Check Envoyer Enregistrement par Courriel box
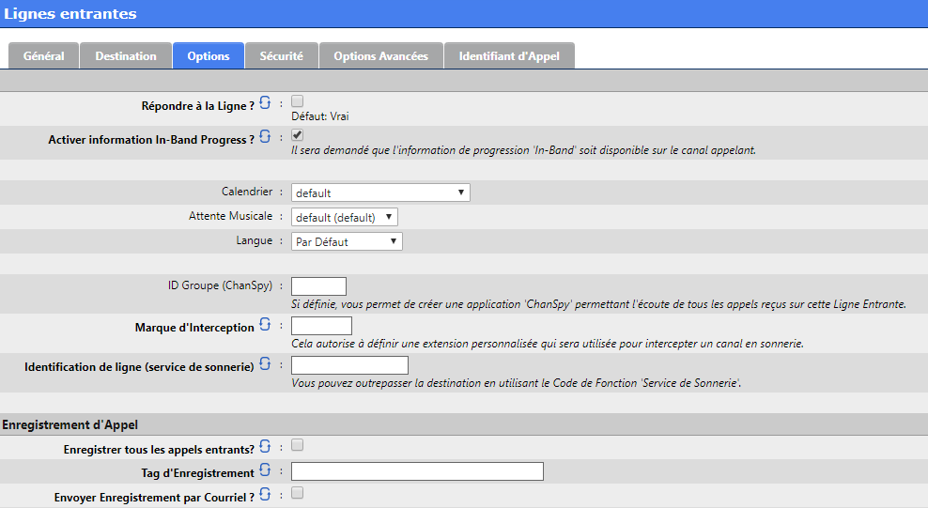This screenshot has width=928, height=508. [x=297, y=493]
